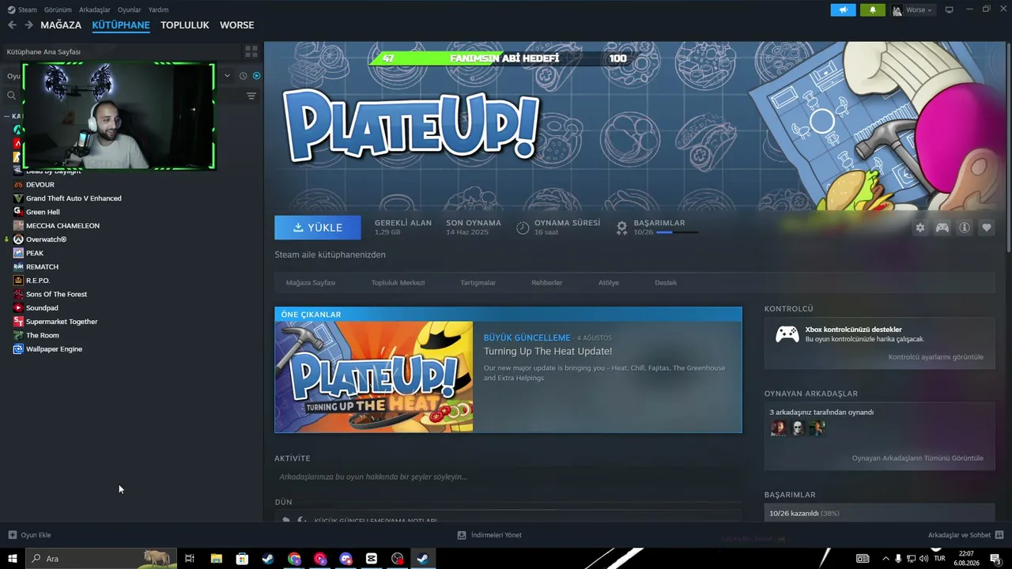Open the Oyun Ekle plus icon

(12, 535)
